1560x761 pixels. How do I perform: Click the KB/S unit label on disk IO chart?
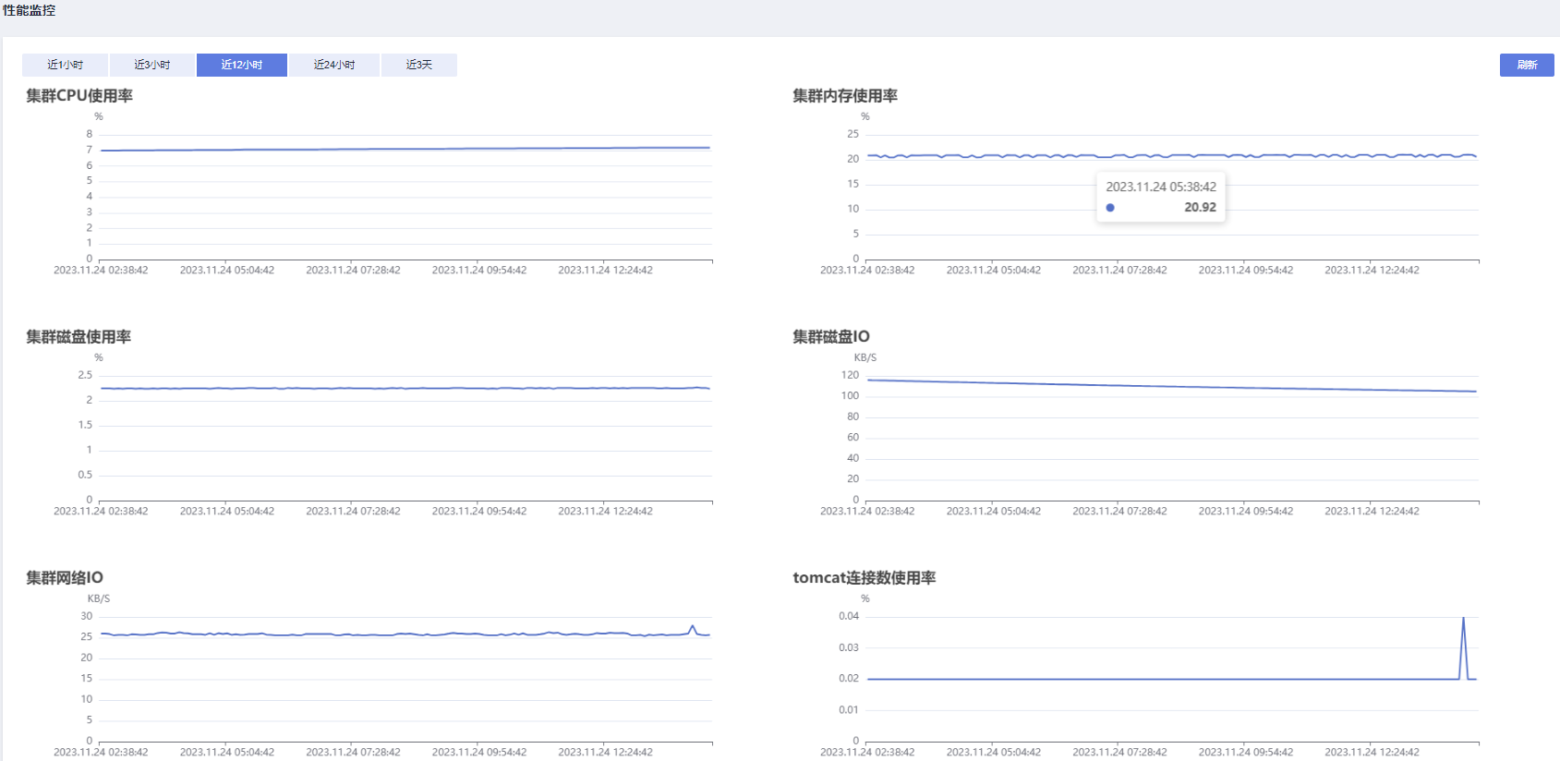(x=865, y=358)
